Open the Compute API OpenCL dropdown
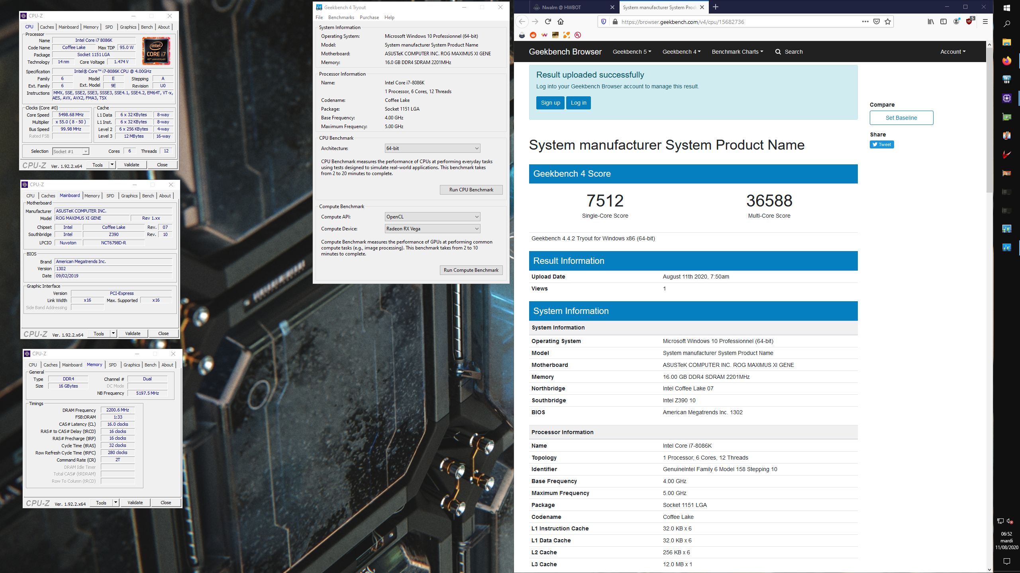 432,217
